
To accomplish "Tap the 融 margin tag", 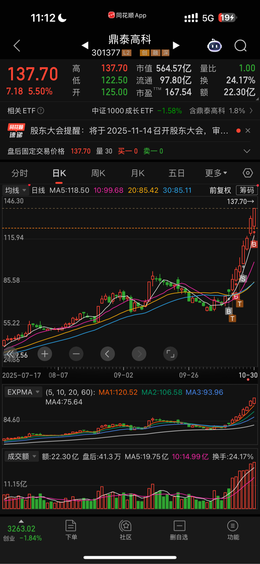I will (155, 53).
